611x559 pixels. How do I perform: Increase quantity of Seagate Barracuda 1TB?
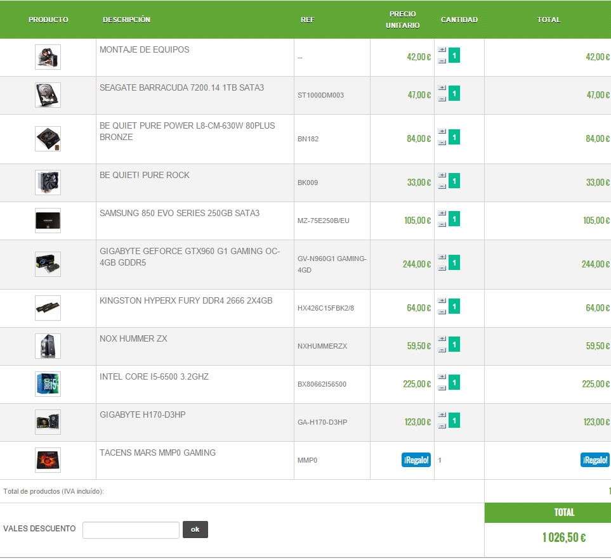coord(442,88)
